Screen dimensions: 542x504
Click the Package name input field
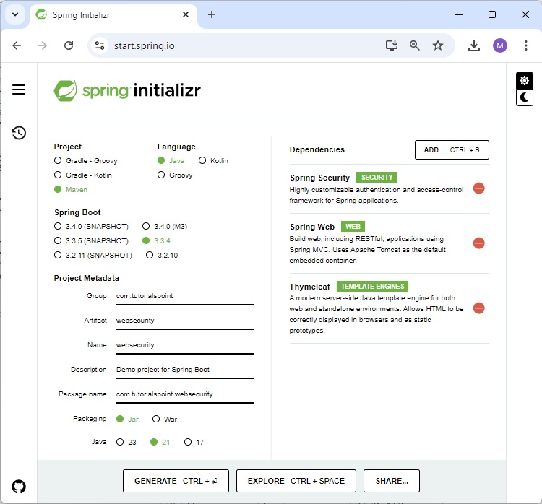[184, 394]
